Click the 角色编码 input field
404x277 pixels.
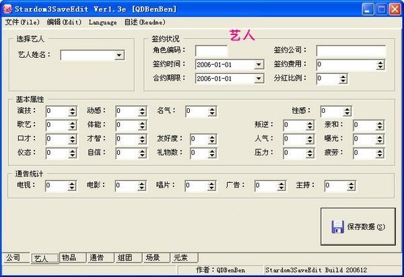pos(211,50)
